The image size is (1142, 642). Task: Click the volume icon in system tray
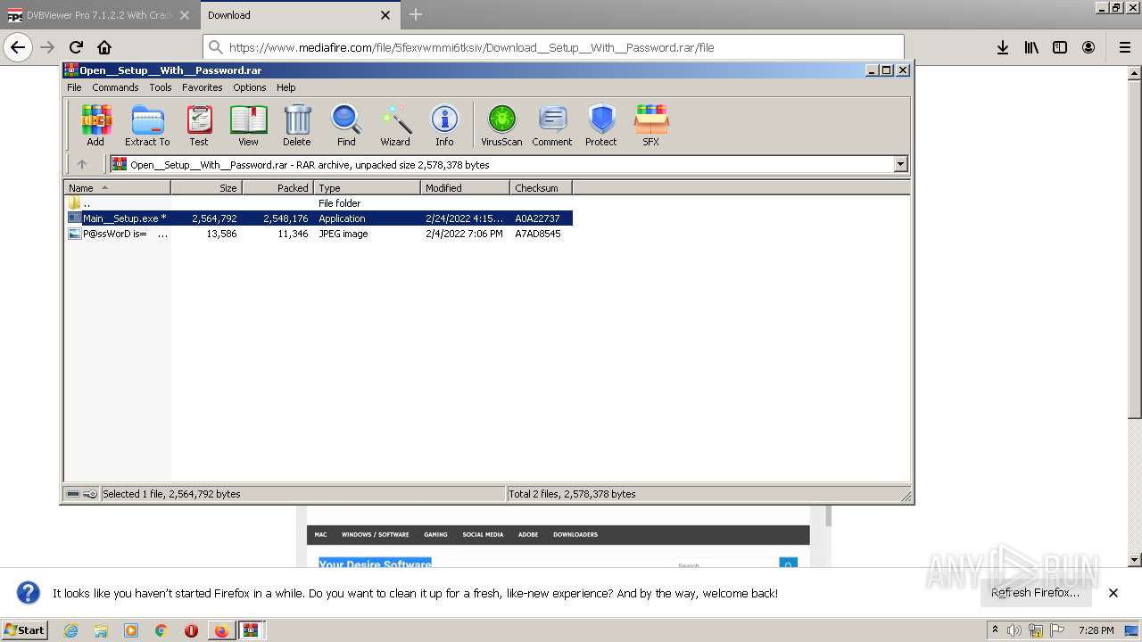[1014, 630]
